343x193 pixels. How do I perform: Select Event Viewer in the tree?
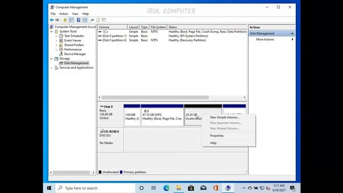(73, 41)
